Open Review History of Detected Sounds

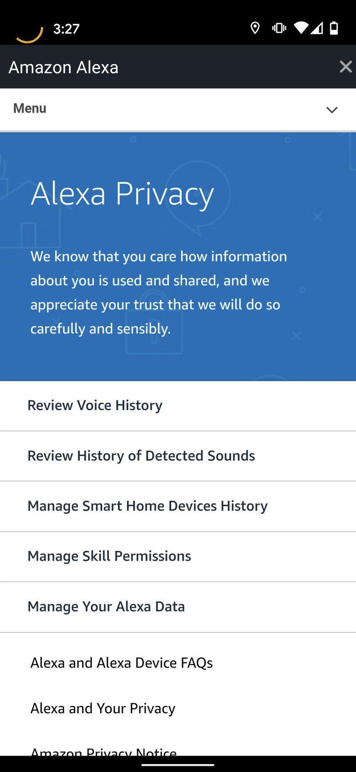(x=141, y=456)
